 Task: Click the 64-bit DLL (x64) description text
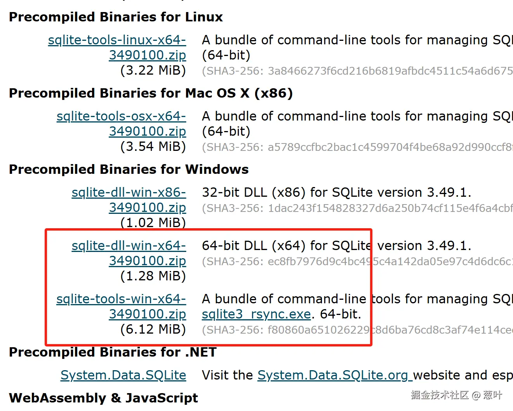click(336, 246)
